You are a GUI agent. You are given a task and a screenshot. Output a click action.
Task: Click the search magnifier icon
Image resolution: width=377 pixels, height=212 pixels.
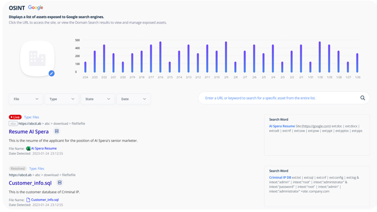pos(363,98)
